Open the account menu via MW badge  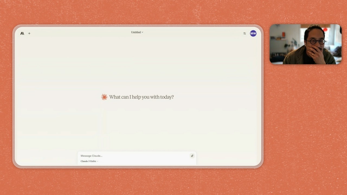253,33
